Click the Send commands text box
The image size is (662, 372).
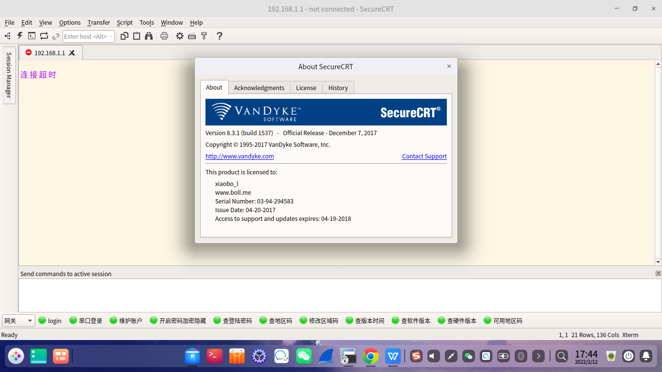(340, 295)
